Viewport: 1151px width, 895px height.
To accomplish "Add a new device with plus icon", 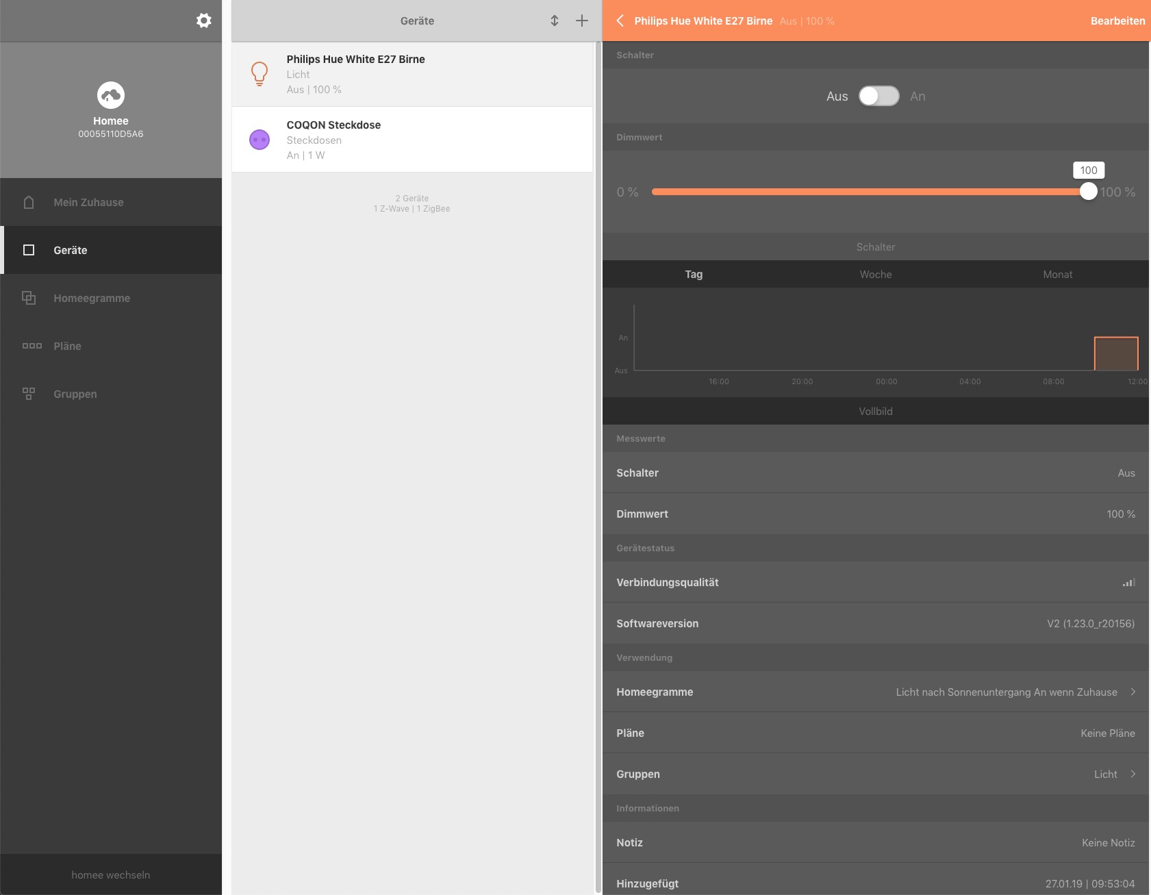I will tap(582, 21).
